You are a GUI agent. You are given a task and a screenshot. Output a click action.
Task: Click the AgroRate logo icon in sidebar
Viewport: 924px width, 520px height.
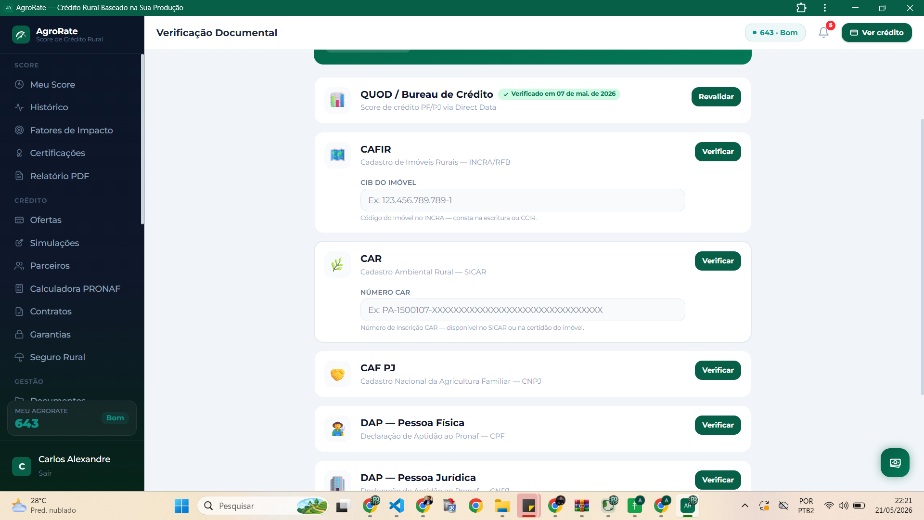pyautogui.click(x=21, y=35)
